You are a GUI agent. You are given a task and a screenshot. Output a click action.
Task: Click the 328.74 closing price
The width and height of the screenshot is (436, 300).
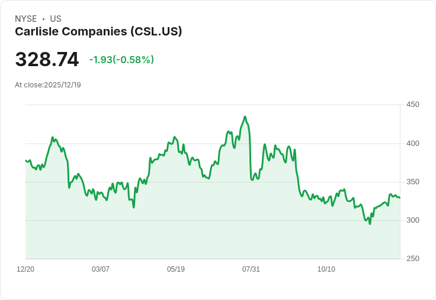coord(47,60)
